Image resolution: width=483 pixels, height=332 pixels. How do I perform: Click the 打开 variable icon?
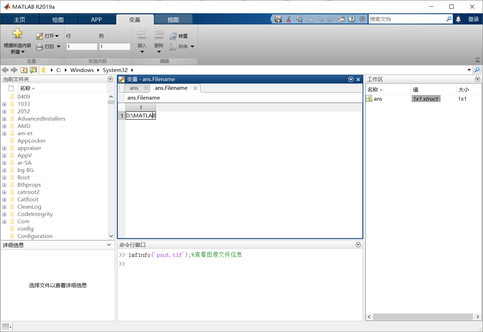pos(40,36)
